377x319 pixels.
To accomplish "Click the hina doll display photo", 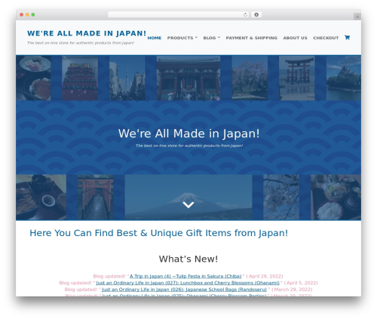I will coord(80,78).
